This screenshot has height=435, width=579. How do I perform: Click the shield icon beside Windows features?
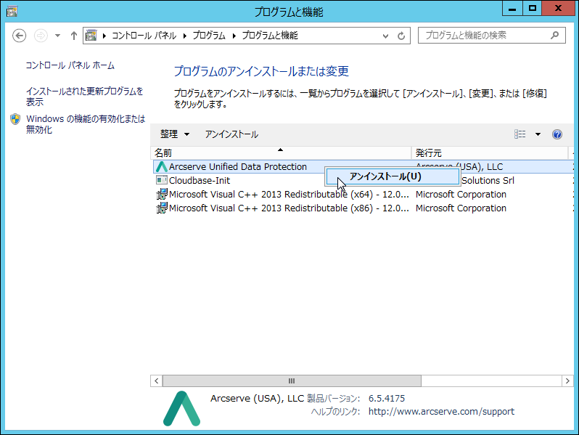click(x=15, y=119)
